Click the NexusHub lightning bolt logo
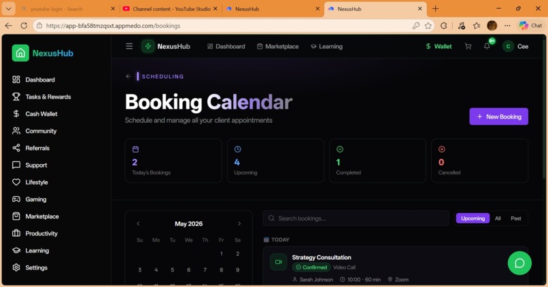Viewport: 548px width, 287px height. click(x=148, y=46)
